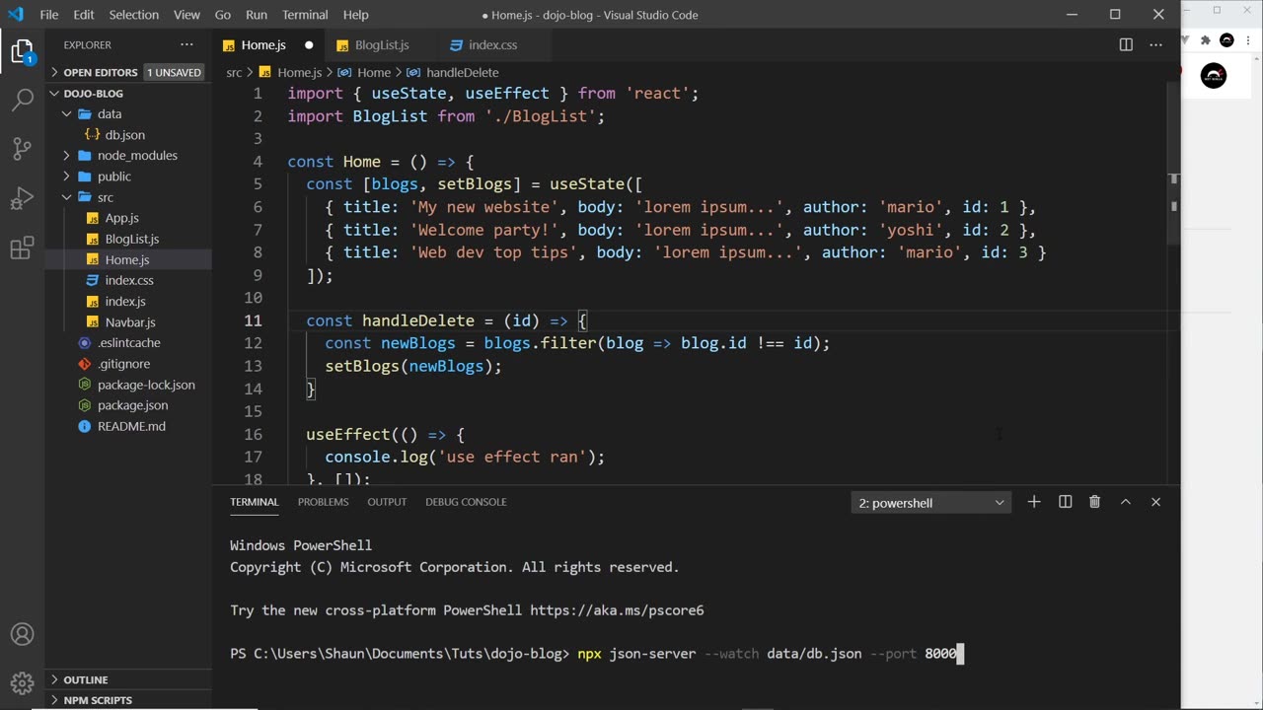This screenshot has height=710, width=1263.
Task: Switch to BlogList.js editor tab
Action: tap(382, 45)
